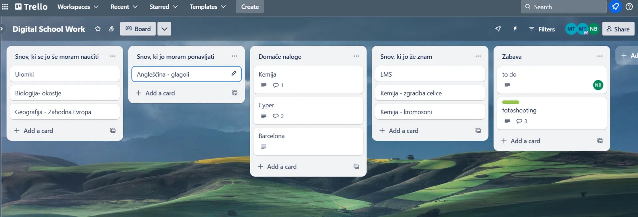Click the Power-Ups rocket icon

(x=498, y=29)
